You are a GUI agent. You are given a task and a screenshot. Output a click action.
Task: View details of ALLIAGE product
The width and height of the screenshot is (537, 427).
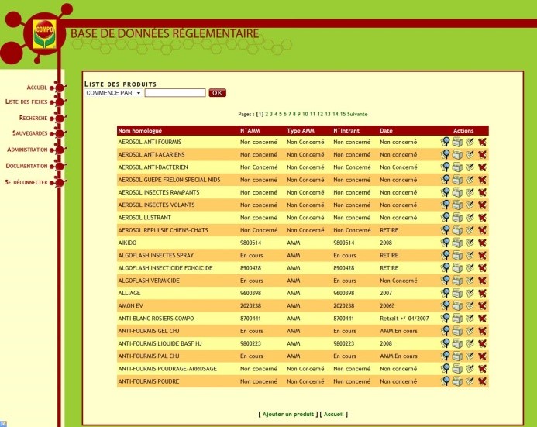pos(446,293)
